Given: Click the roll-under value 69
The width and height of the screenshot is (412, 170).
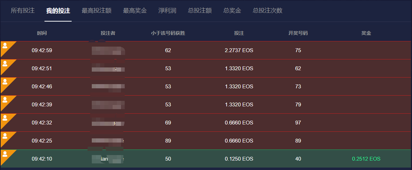Looking at the screenshot, I should (168, 123).
